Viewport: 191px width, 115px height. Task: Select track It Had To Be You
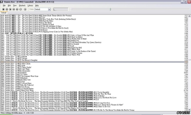(94, 106)
